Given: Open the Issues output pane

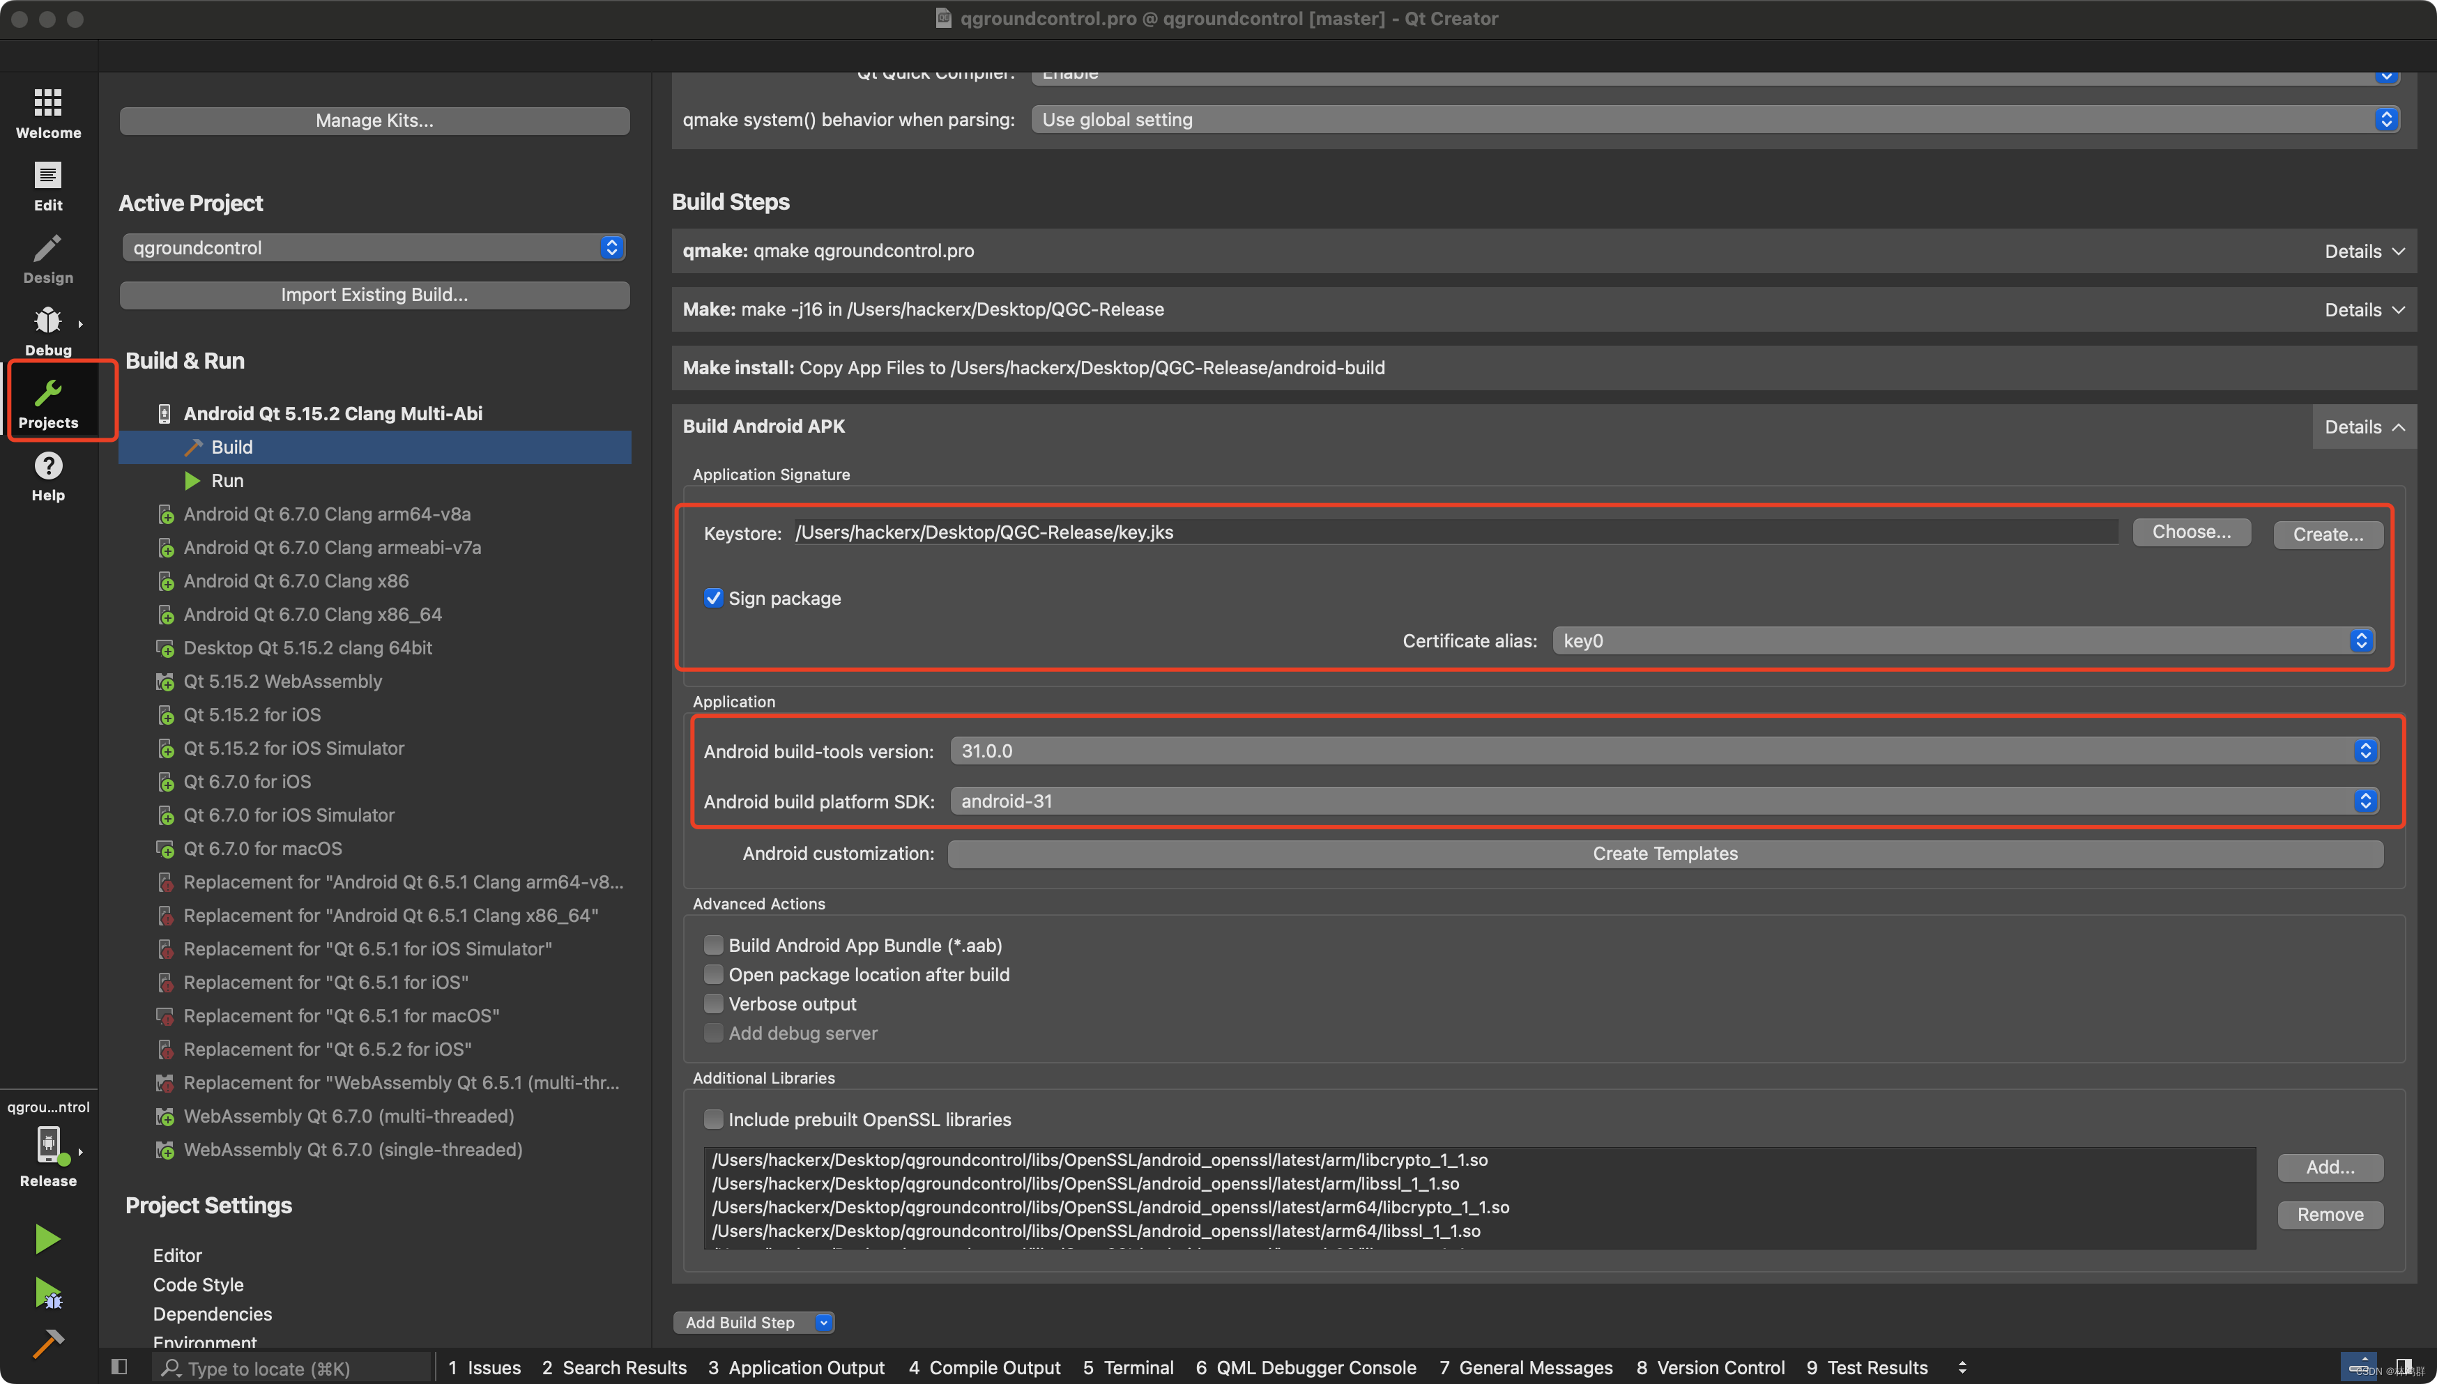Looking at the screenshot, I should [484, 1368].
